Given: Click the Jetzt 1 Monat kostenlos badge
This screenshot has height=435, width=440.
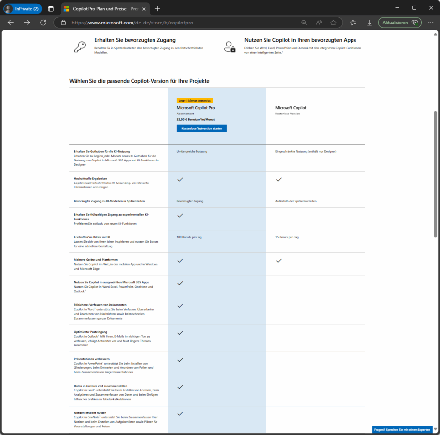Looking at the screenshot, I should [x=195, y=100].
